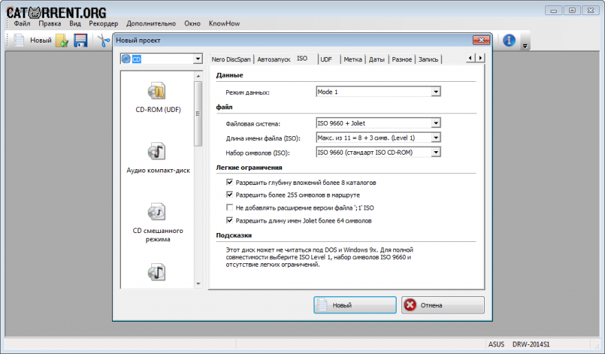
Task: Click the Отмена cancel button
Action: click(x=443, y=305)
